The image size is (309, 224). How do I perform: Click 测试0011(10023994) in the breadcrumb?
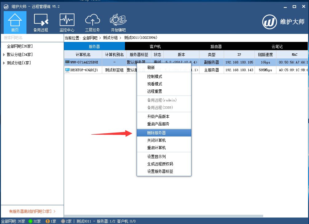[x=141, y=38]
